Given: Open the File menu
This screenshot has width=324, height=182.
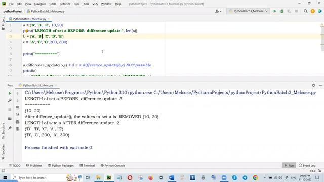Looking at the screenshot, I should tap(11, 4).
